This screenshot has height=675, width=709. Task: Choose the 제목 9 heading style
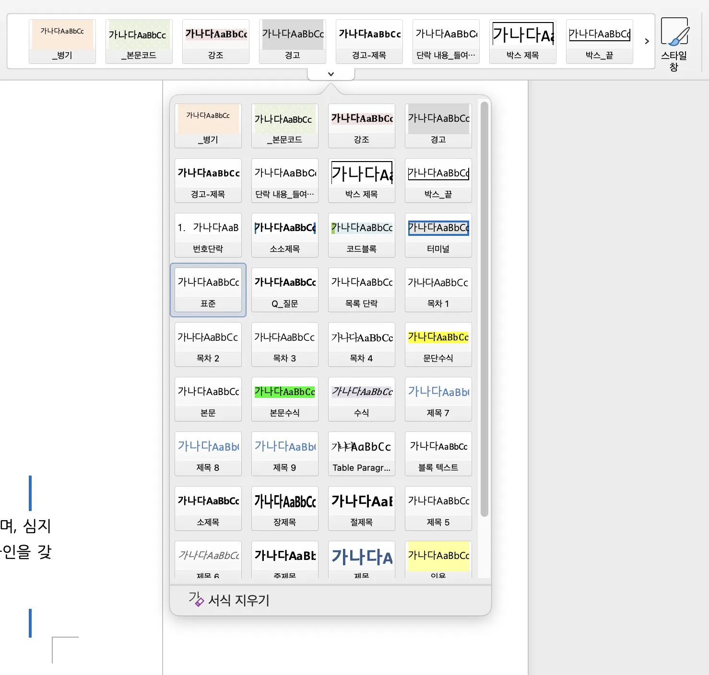click(x=285, y=454)
